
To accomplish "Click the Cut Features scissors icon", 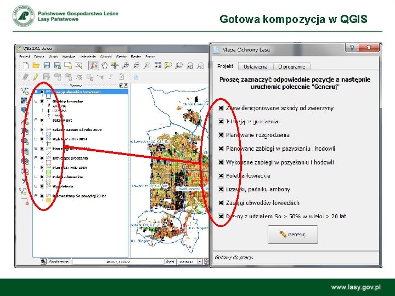I will [100, 77].
